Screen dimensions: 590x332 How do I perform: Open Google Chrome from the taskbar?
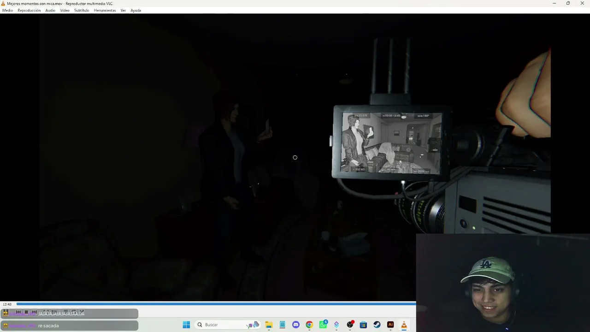point(309,325)
